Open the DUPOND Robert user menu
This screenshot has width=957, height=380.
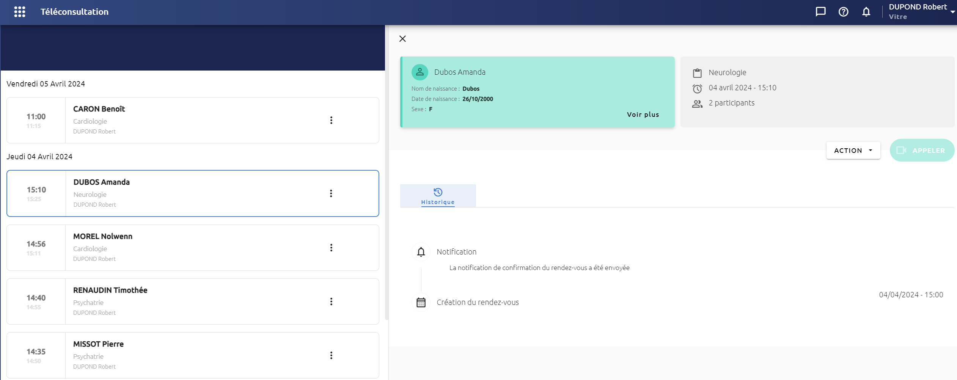coord(922,12)
